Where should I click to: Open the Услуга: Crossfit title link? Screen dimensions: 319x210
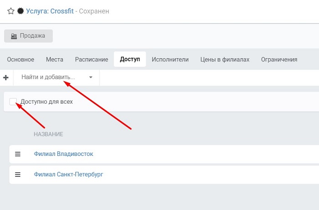point(50,11)
